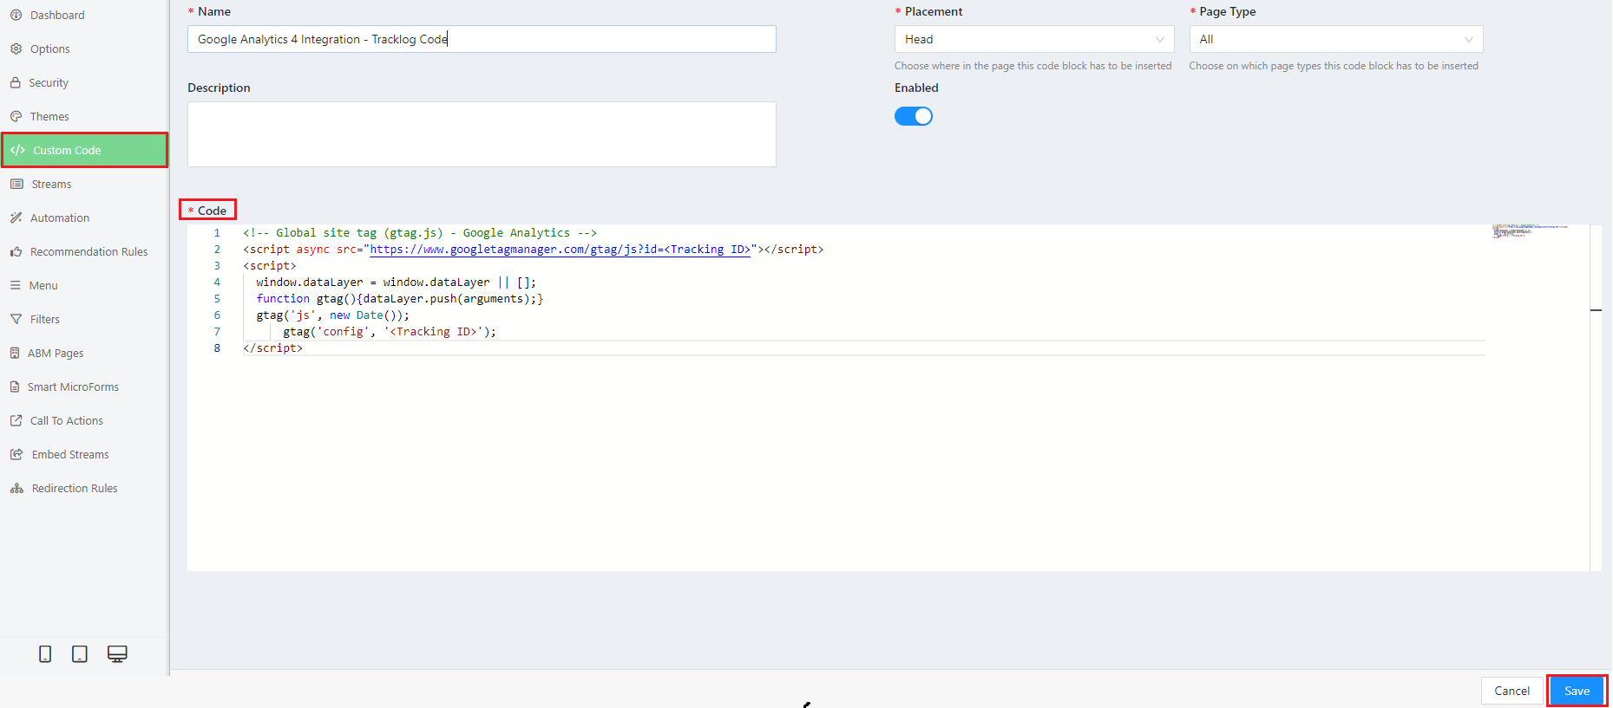Click the Call To Actions external-link icon
This screenshot has width=1613, height=708.
16,420
